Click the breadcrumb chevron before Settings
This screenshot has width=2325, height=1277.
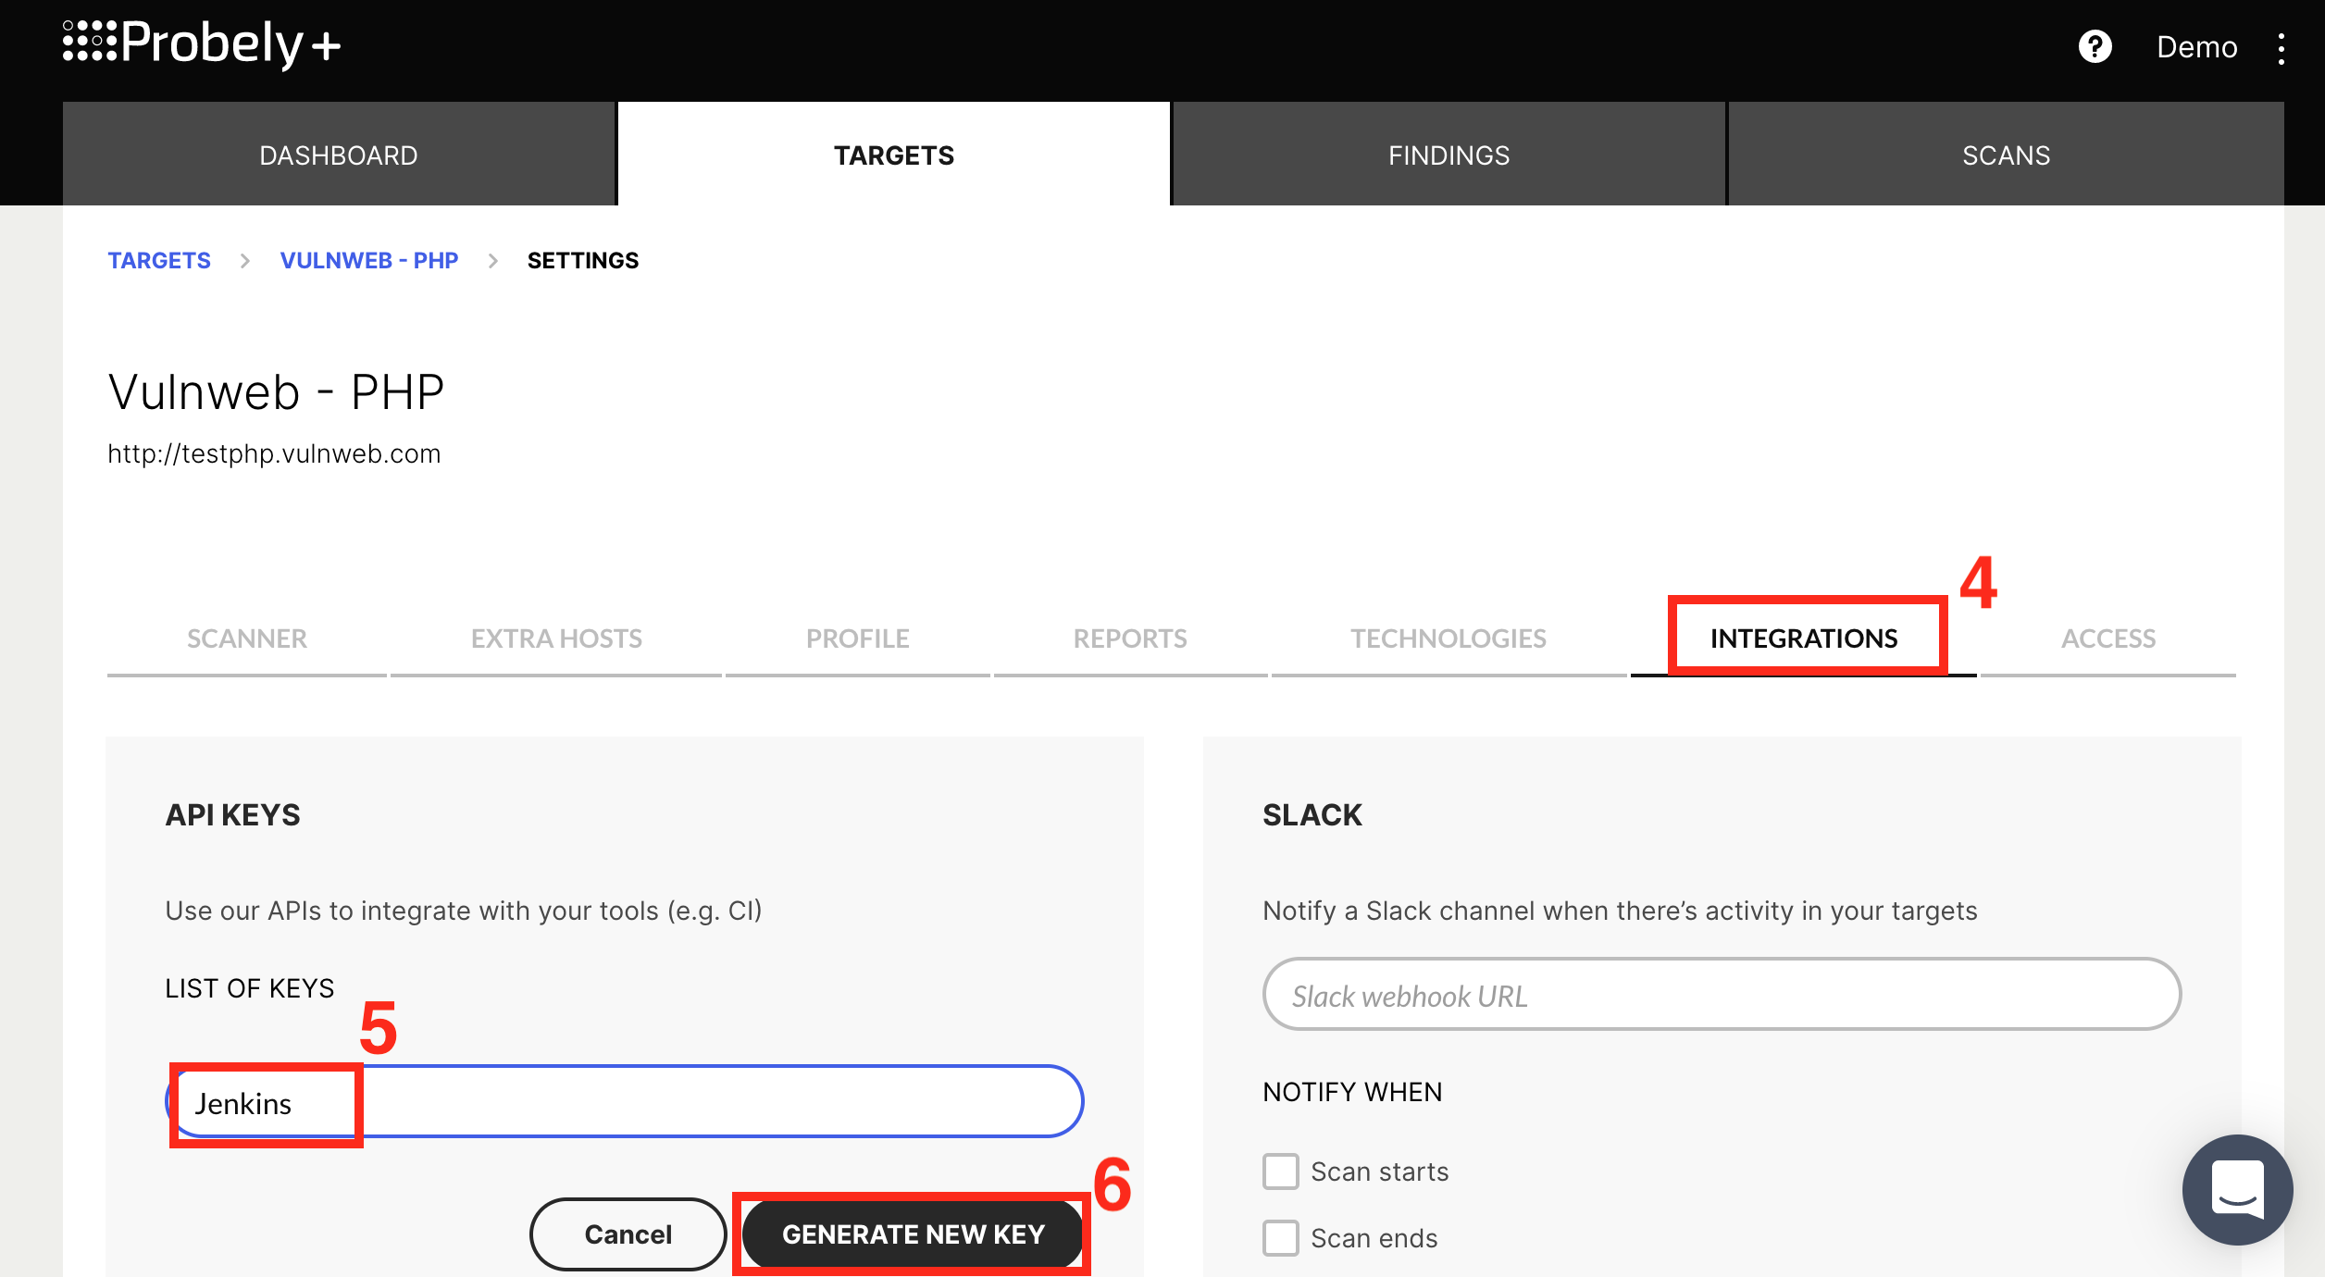[493, 261]
